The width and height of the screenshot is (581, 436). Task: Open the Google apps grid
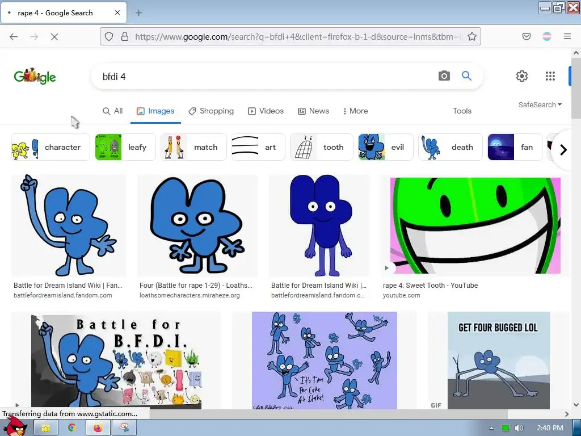coord(550,76)
